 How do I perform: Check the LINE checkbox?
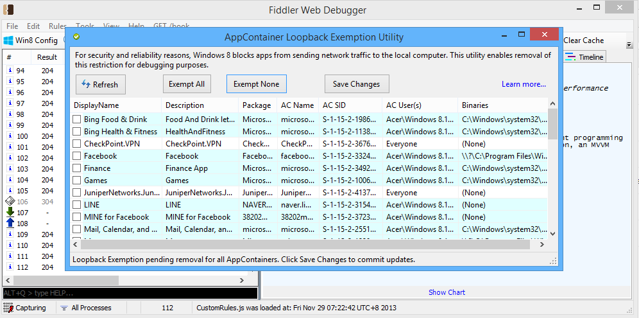tap(76, 205)
